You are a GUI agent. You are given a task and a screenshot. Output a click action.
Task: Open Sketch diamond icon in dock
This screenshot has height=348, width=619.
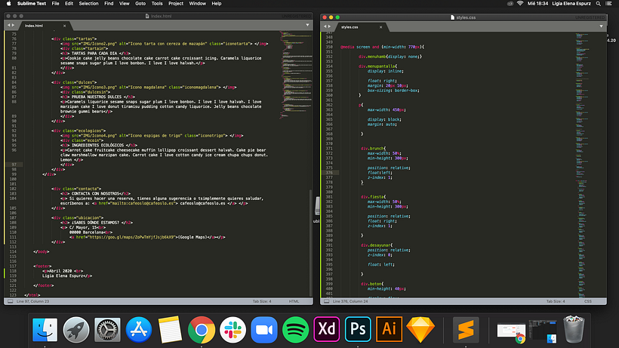420,329
